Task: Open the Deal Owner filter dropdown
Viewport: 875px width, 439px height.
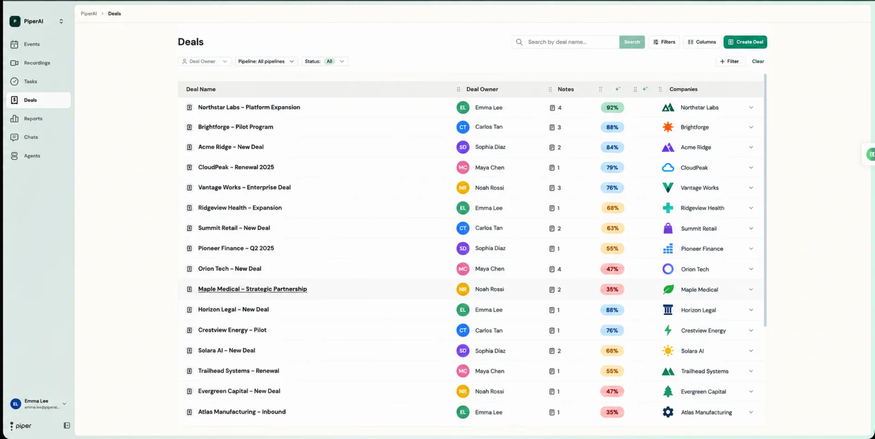Action: [x=205, y=61]
